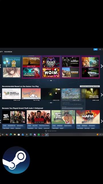Screen dimensions: 103x184
Task: Open Microsoft Edge from the taskbar
Action: [11, 135]
